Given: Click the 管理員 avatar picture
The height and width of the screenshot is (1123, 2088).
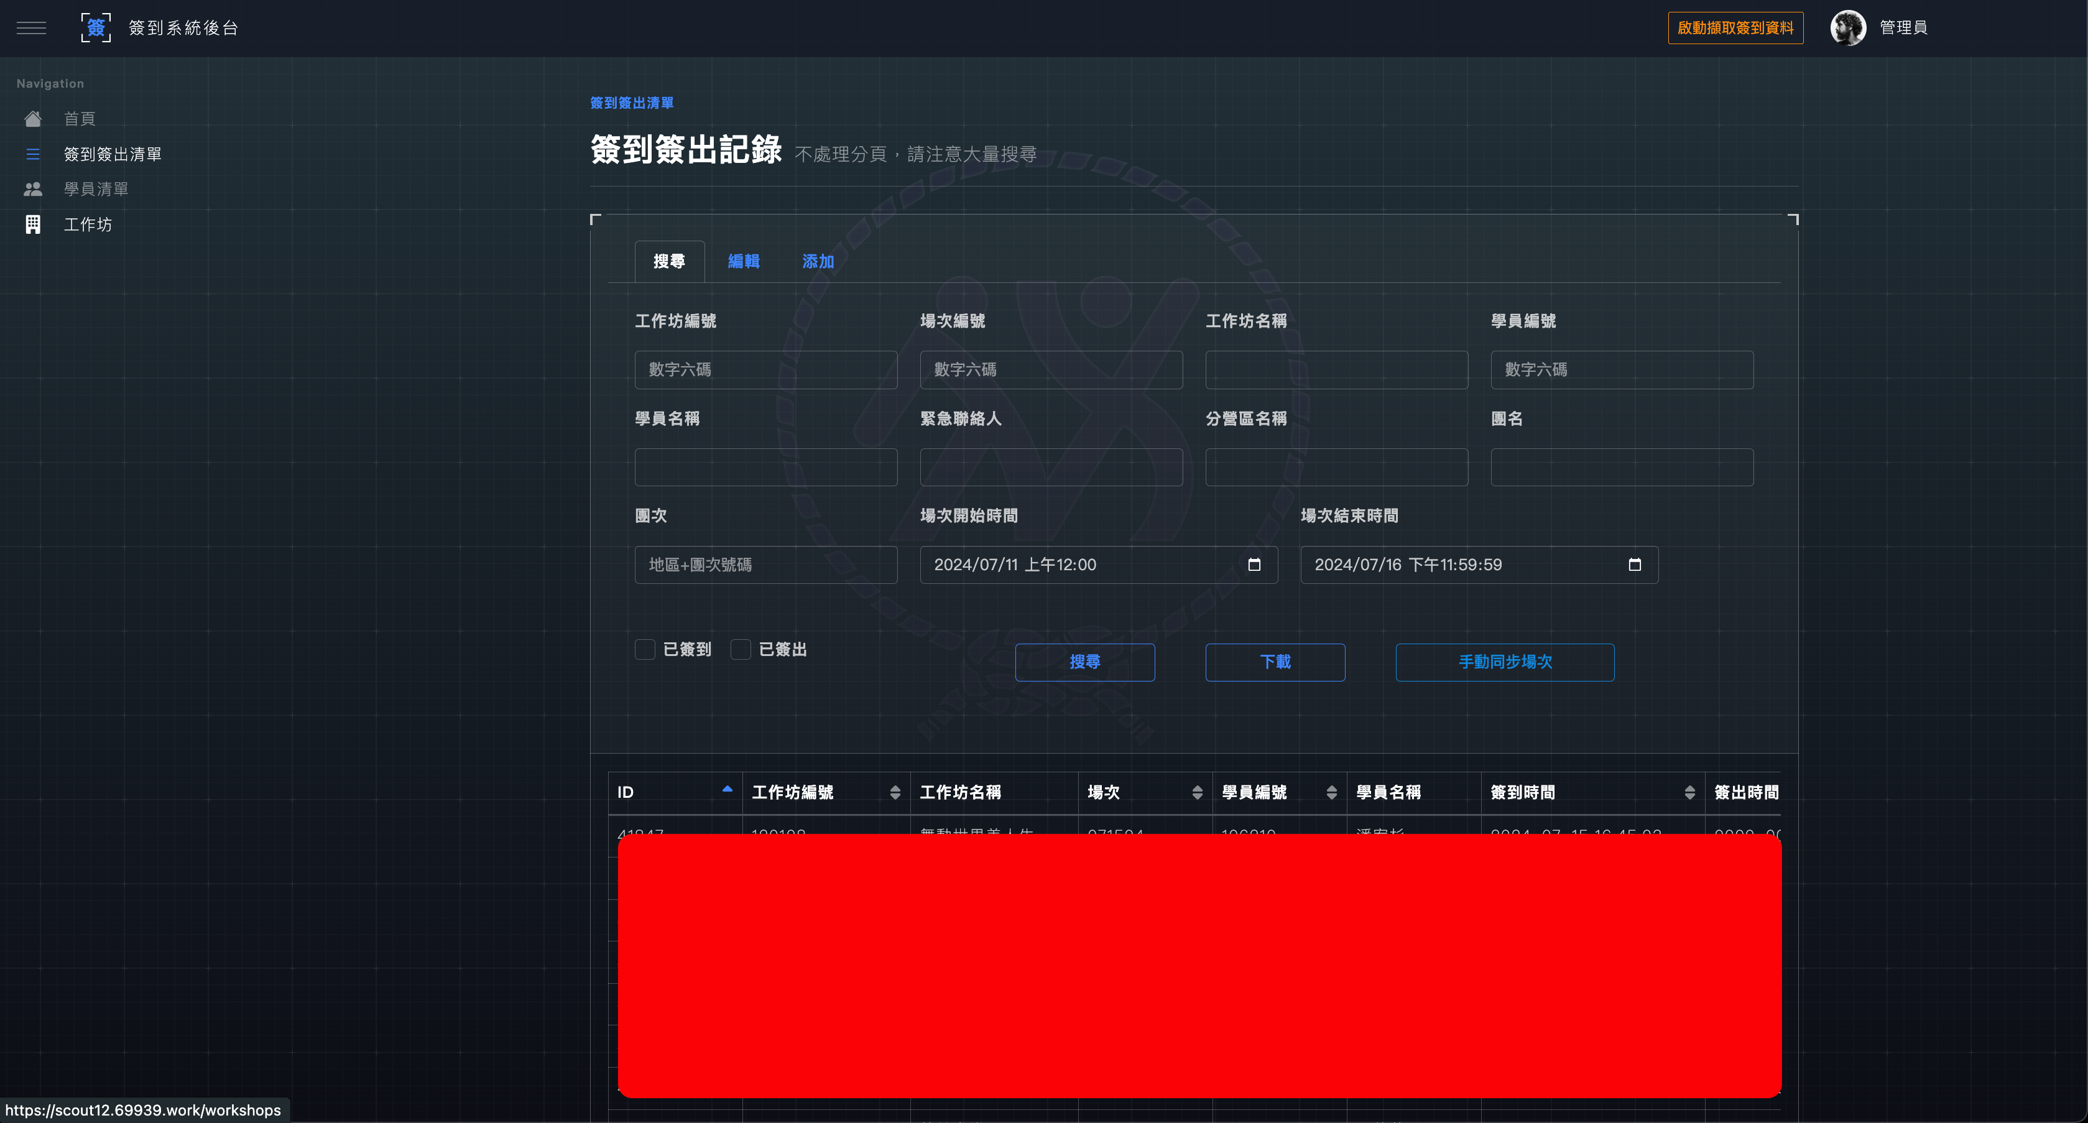Looking at the screenshot, I should click(1848, 27).
